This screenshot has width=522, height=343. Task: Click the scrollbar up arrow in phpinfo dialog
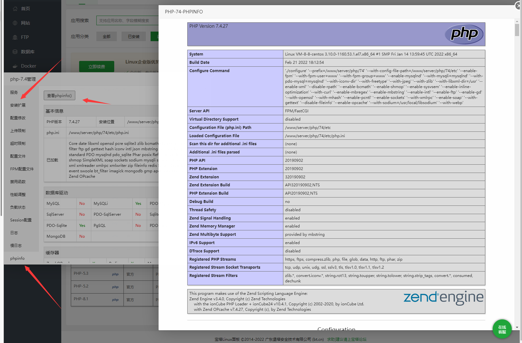point(517,21)
